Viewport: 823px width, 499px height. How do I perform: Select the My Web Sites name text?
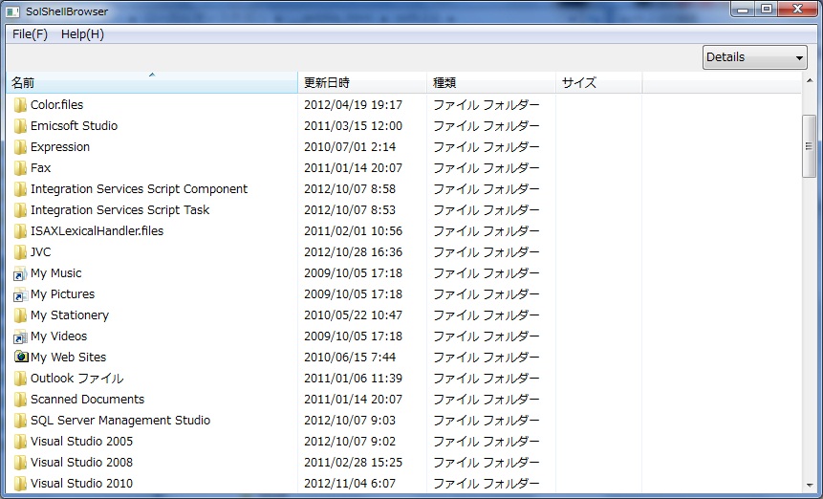[x=68, y=358]
